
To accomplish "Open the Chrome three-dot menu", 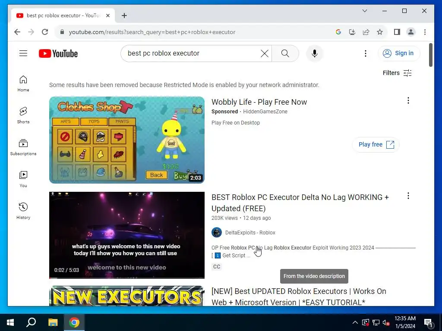I will (425, 32).
